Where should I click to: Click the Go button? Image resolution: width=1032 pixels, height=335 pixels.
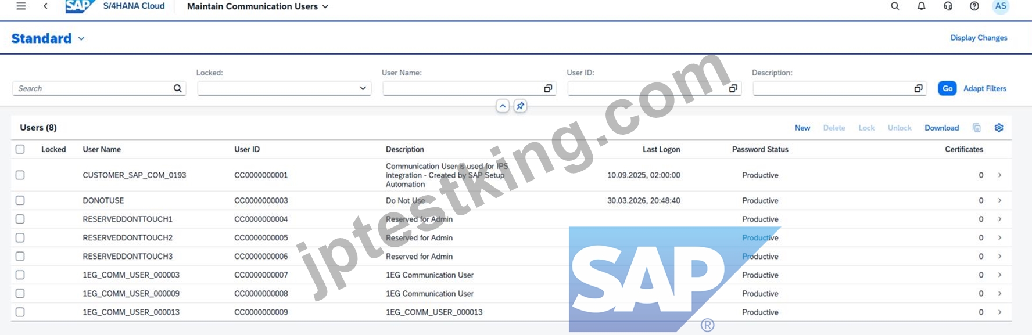point(947,88)
